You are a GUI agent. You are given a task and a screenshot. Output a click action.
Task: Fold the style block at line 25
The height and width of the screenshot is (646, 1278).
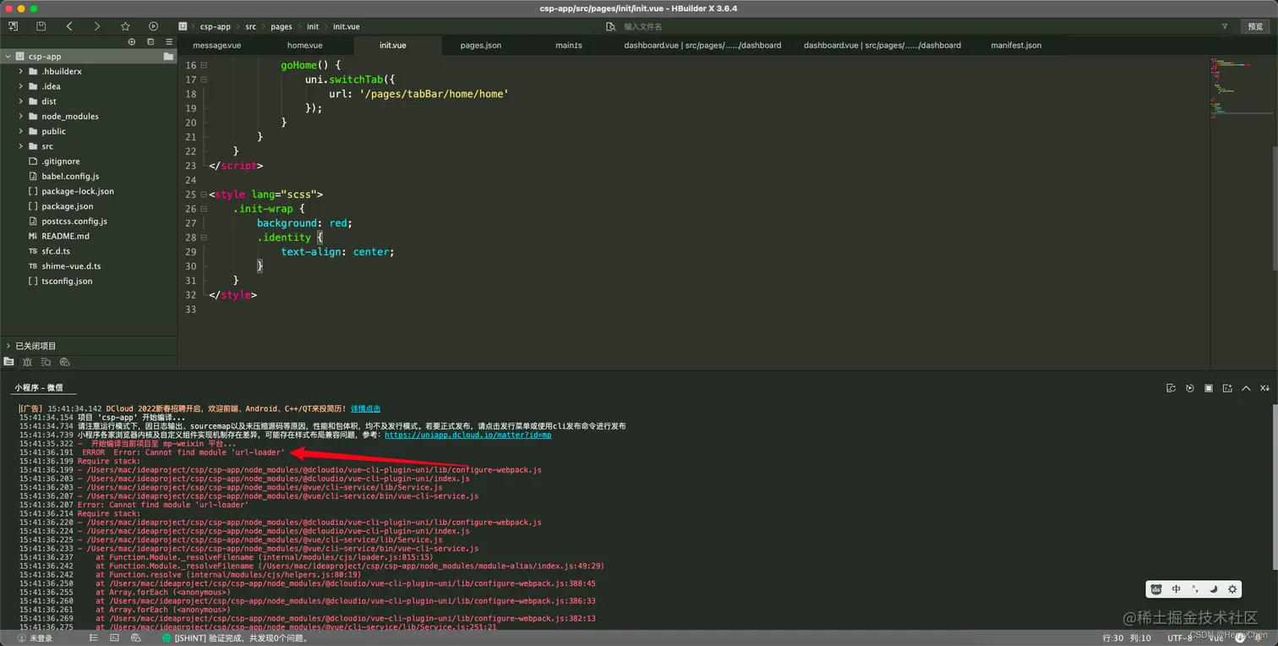point(204,194)
